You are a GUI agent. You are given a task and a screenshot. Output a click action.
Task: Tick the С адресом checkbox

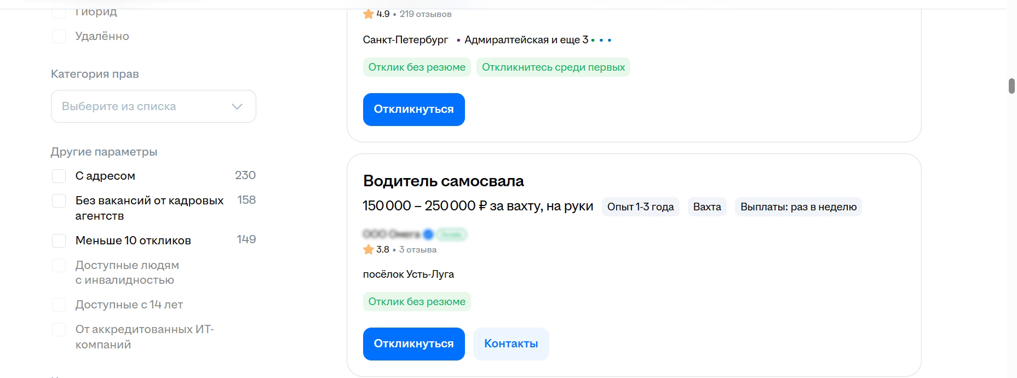coord(59,176)
